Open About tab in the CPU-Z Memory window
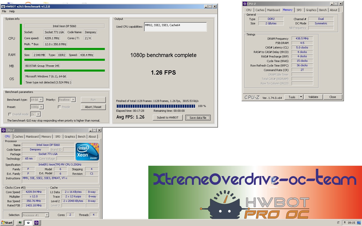 point(334,10)
